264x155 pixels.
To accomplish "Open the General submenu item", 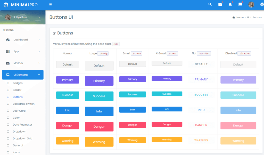I will (18, 145).
